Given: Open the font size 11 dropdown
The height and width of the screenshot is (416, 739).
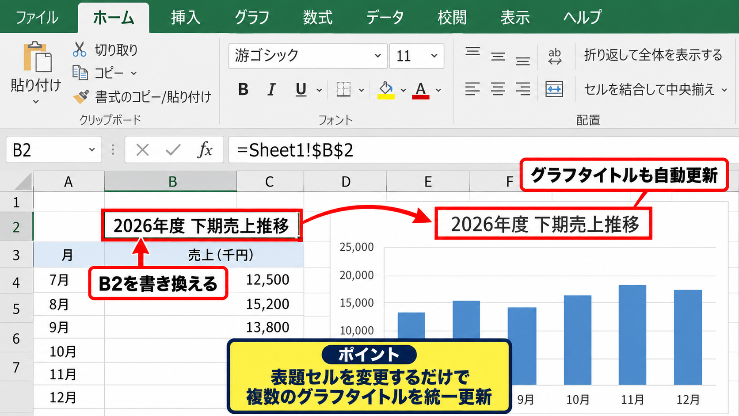Looking at the screenshot, I should click(434, 56).
